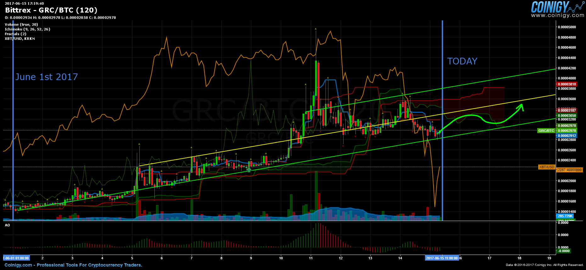Open the www.coinigy.com link
The height and width of the screenshot is (270, 586).
pos(557,15)
